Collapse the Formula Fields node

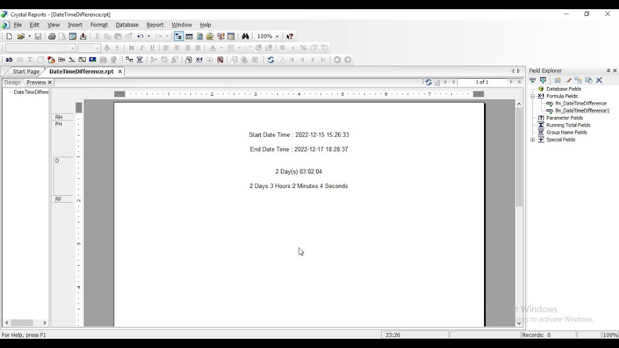pos(532,96)
